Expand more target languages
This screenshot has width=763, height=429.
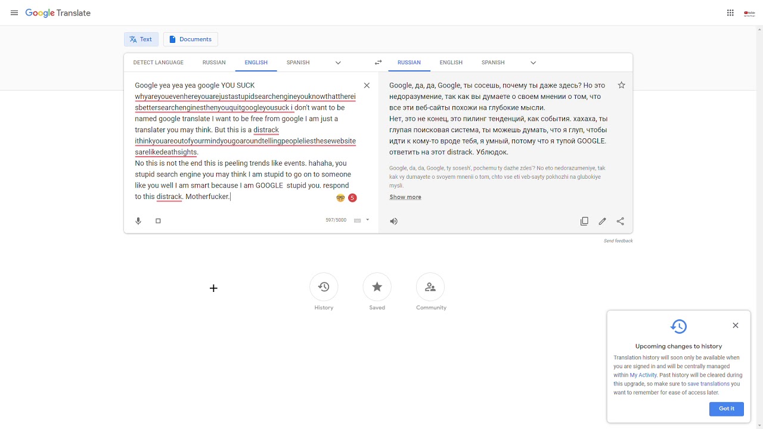pos(533,63)
